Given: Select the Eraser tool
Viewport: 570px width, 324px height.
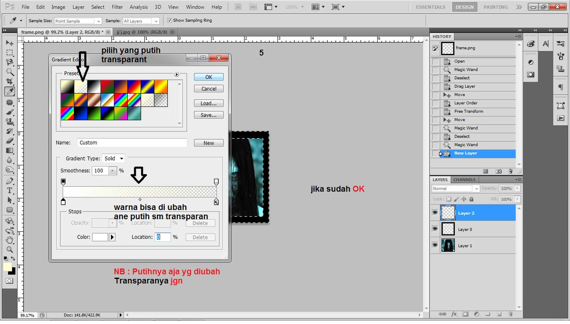Looking at the screenshot, I should click(9, 141).
